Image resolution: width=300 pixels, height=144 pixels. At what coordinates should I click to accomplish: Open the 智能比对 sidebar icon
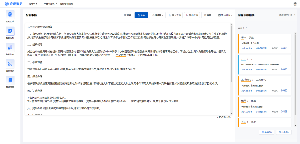click(x=10, y=47)
